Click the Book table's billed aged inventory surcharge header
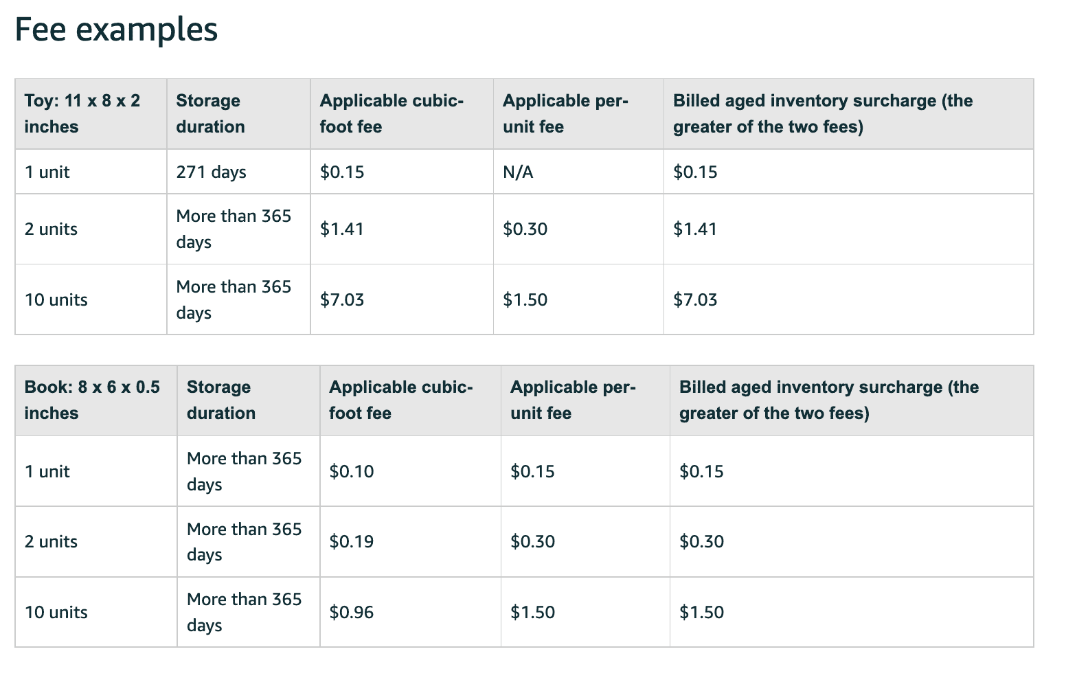 pyautogui.click(x=828, y=400)
